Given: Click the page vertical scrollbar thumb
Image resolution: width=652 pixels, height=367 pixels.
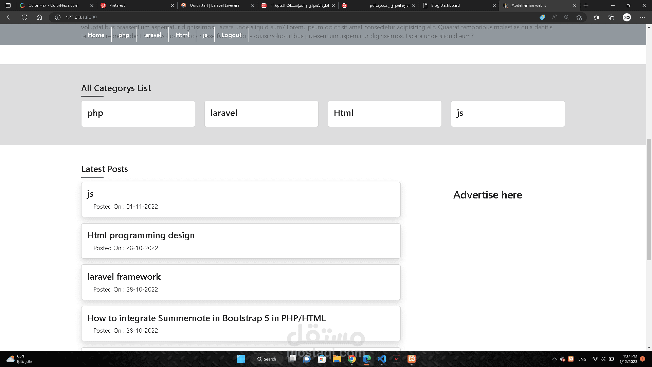Looking at the screenshot, I should point(649,200).
